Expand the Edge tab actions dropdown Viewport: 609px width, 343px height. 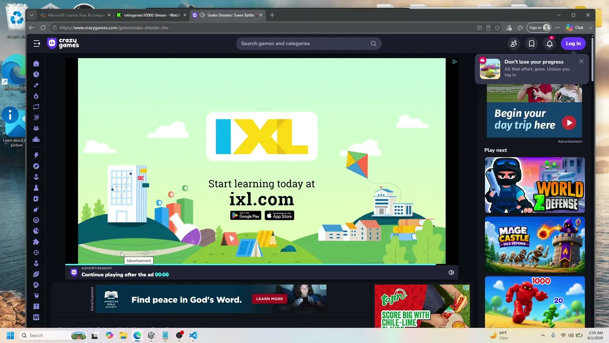tap(31, 15)
